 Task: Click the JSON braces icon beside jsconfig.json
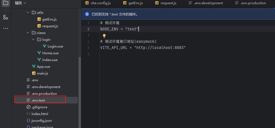[28, 120]
